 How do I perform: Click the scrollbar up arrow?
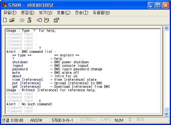tap(166, 28)
